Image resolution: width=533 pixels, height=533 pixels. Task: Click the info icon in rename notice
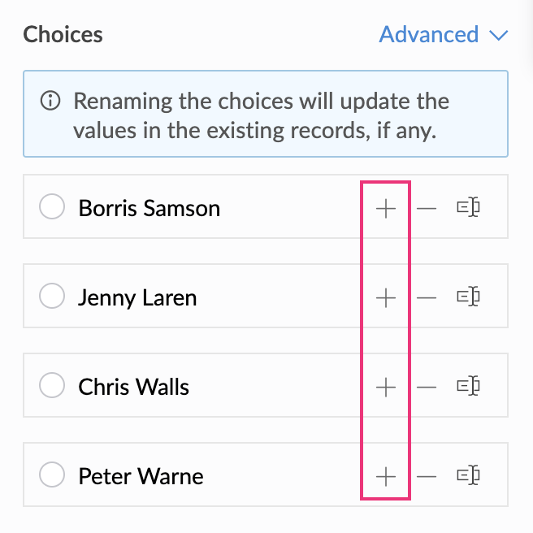(x=50, y=102)
